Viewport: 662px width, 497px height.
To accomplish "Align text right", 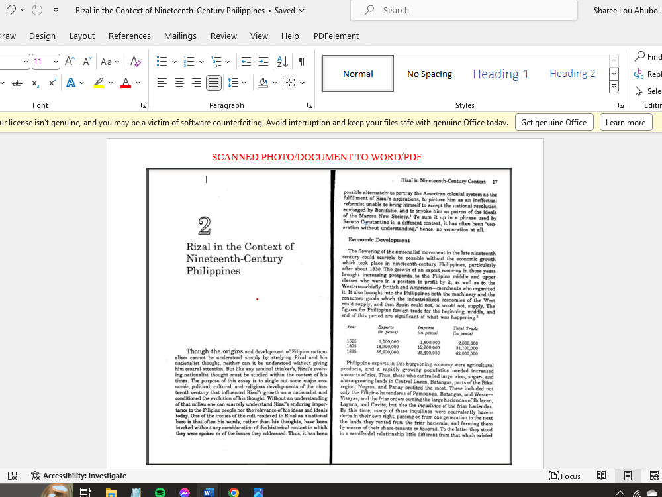I will click(x=197, y=83).
